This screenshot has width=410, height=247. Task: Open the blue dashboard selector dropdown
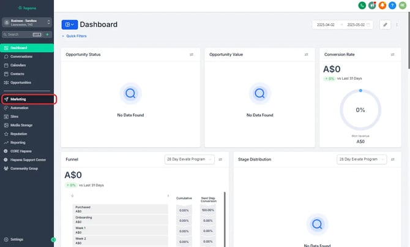69,25
